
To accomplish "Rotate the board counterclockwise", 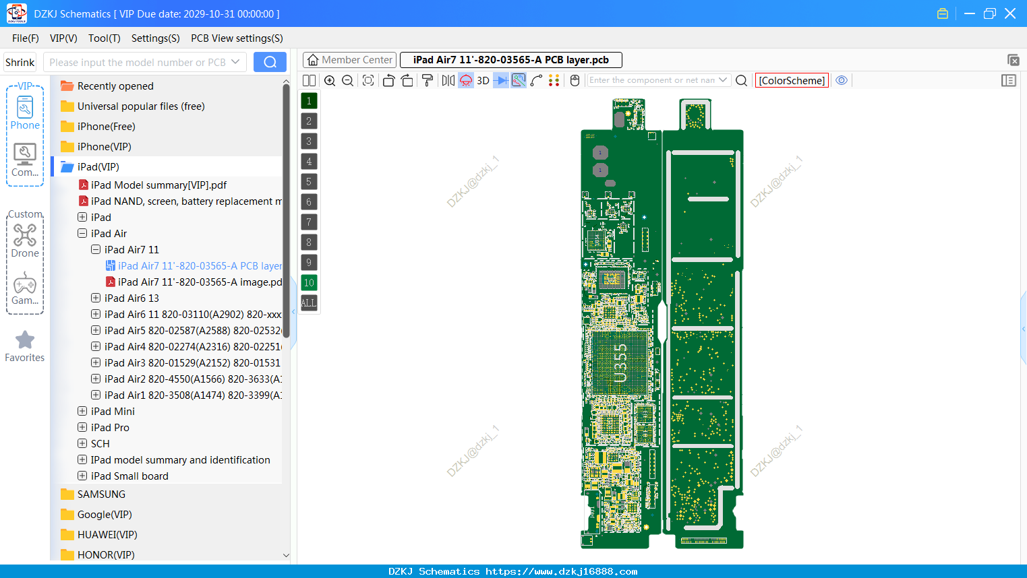I will pos(388,80).
